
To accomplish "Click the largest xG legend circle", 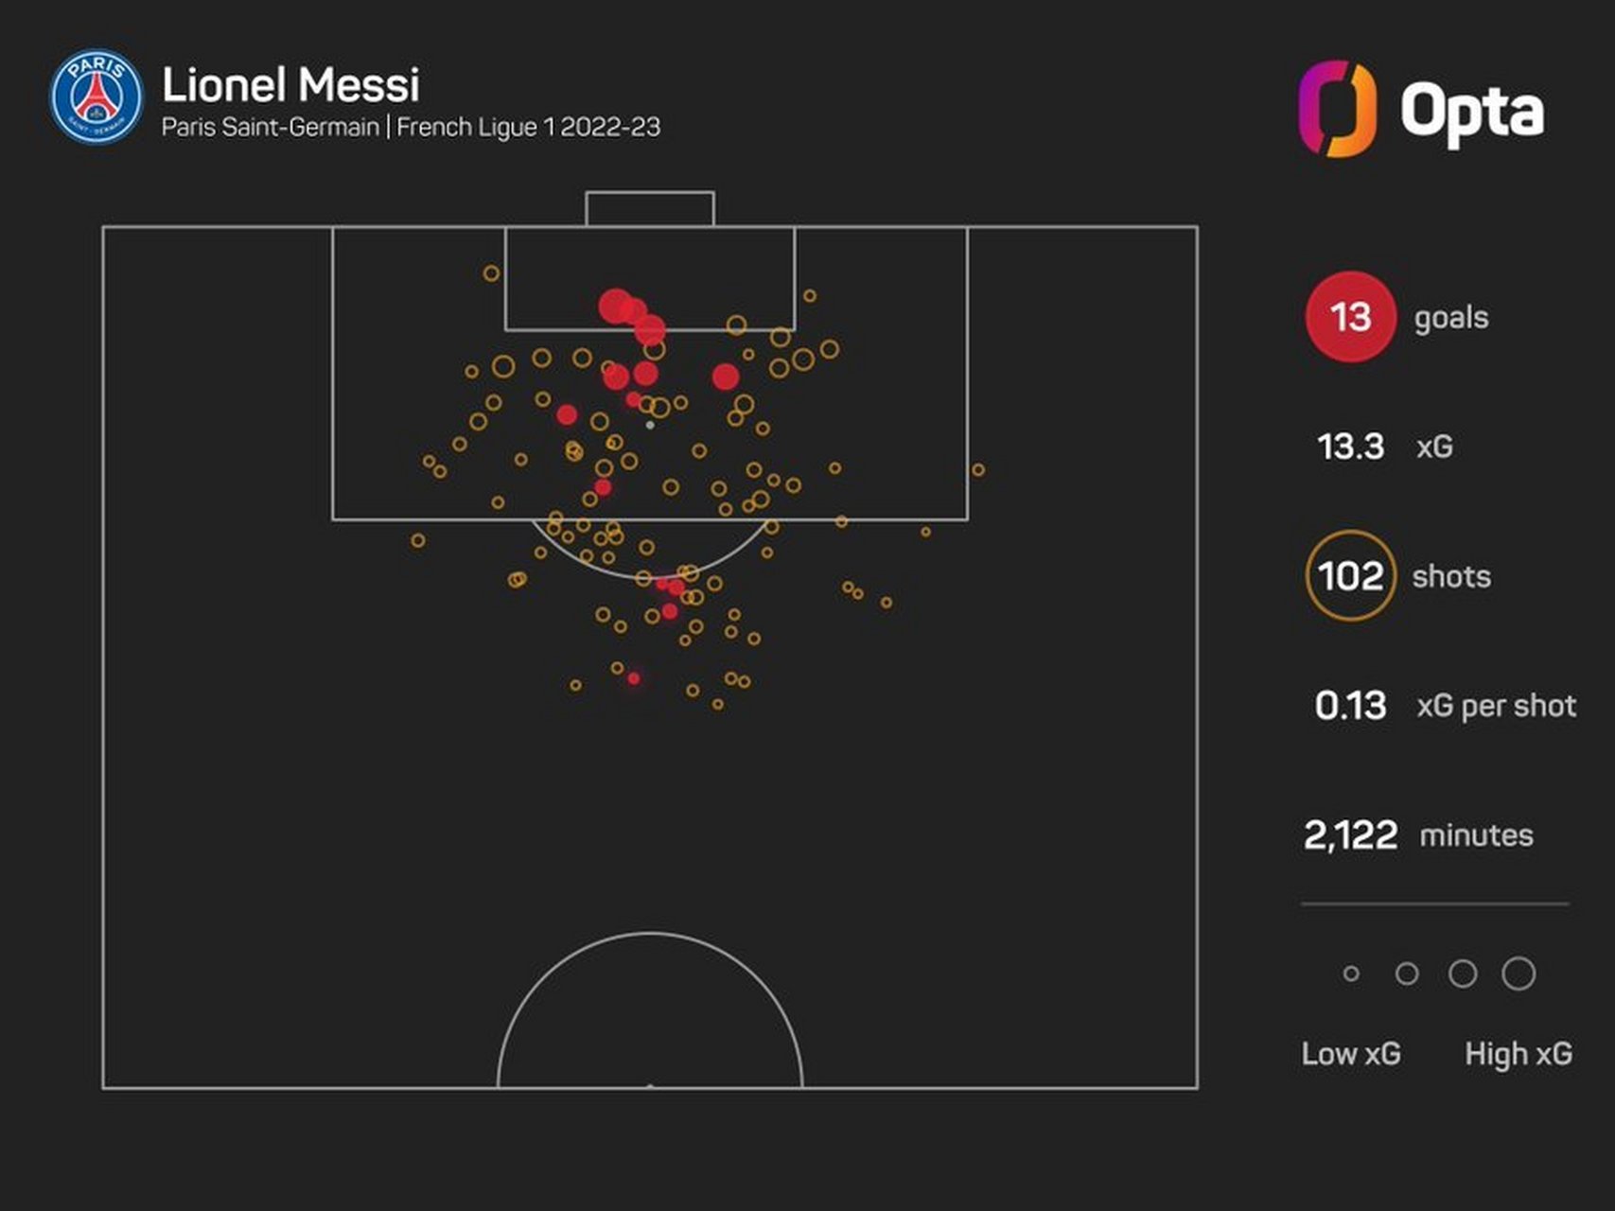I will tap(1518, 974).
